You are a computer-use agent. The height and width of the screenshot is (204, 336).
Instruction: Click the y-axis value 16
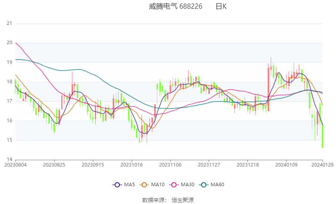pos(9,121)
